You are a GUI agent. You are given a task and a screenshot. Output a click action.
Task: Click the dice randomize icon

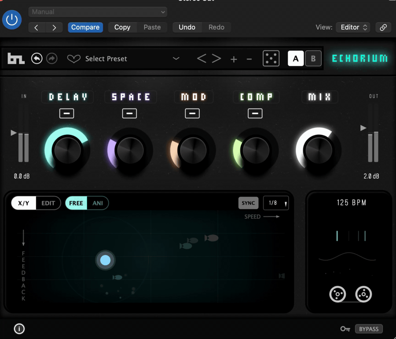(271, 59)
